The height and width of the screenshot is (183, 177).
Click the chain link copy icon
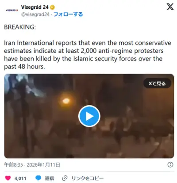[x=65, y=178]
